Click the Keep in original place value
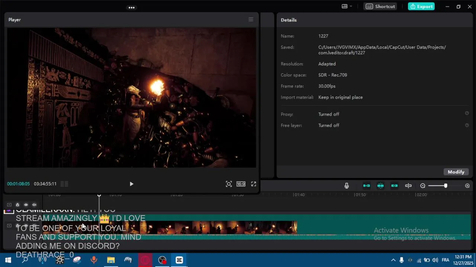Viewport: 476px width, 267px height. point(340,97)
